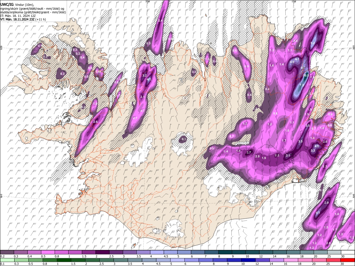This screenshot has height=266, width=355.
Task: Click the 2.2 value on the map
Action: tap(277, 155)
